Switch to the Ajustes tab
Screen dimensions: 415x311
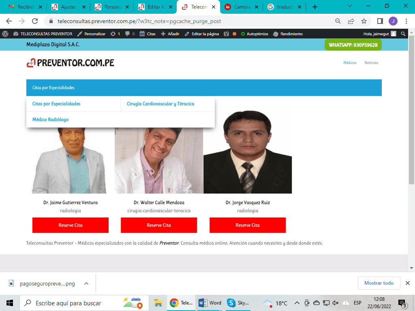(68, 7)
